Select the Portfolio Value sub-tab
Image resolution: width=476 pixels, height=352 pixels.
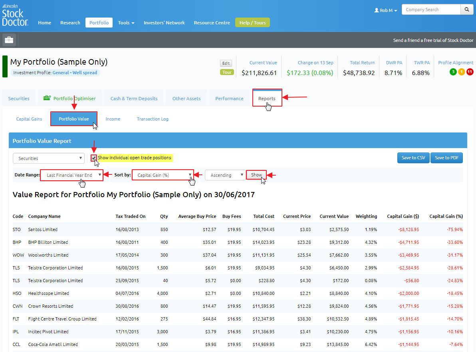[74, 119]
